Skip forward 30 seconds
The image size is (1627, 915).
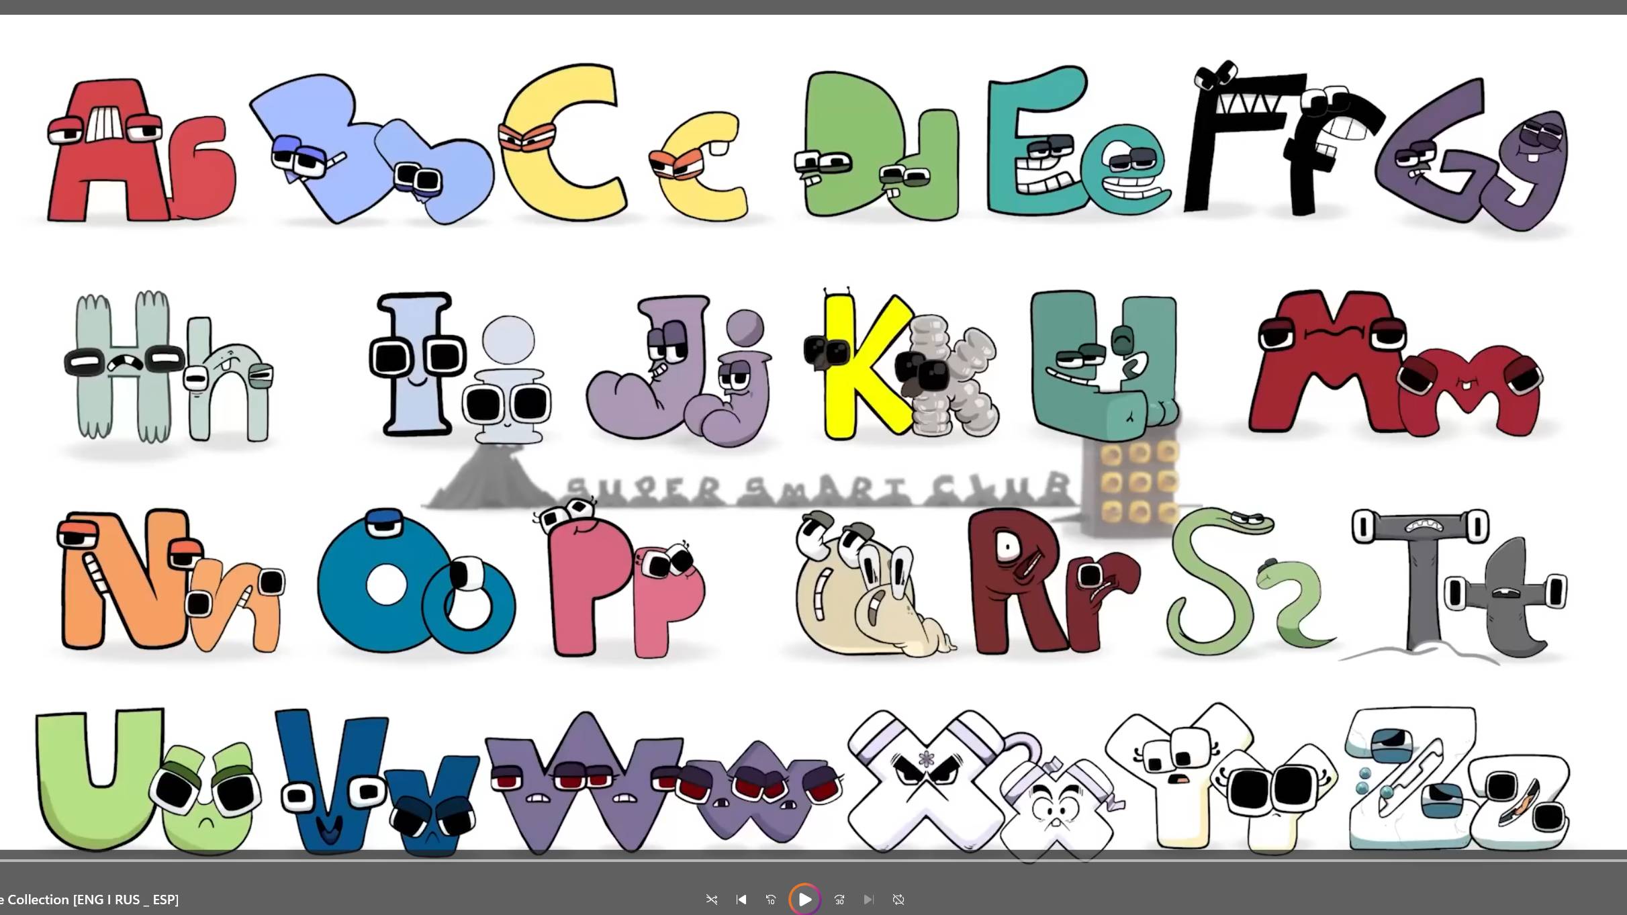click(x=839, y=900)
